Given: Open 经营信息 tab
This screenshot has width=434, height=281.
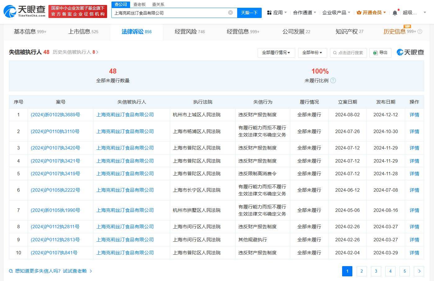Looking at the screenshot, I should click(x=243, y=32).
